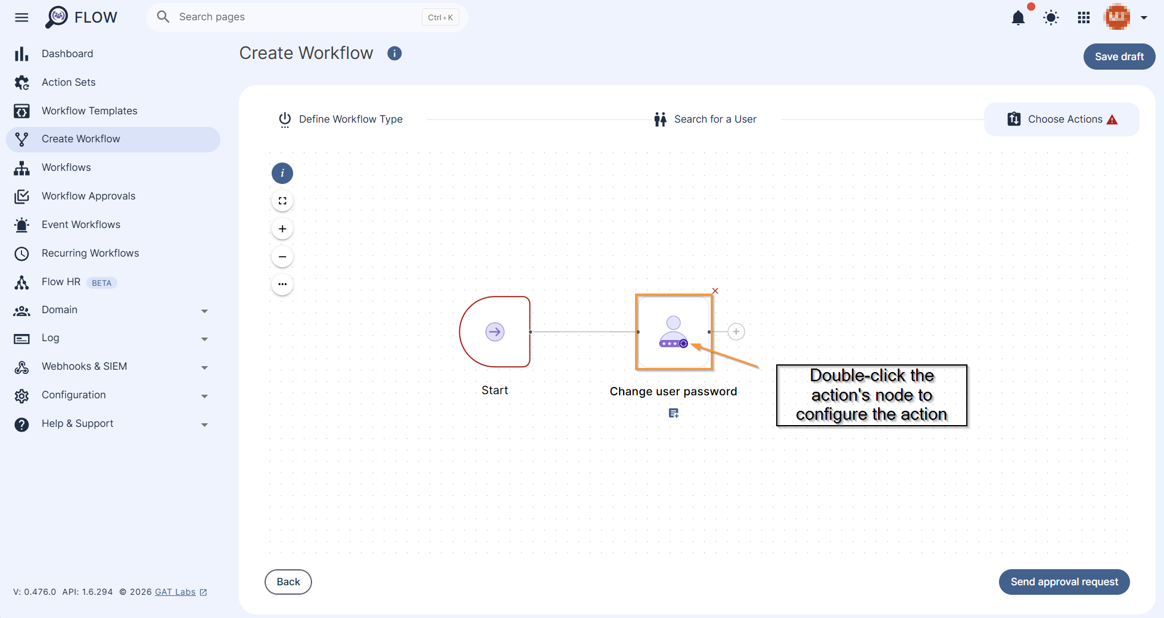
Task: Open the hamburger navigation menu
Action: (x=21, y=17)
